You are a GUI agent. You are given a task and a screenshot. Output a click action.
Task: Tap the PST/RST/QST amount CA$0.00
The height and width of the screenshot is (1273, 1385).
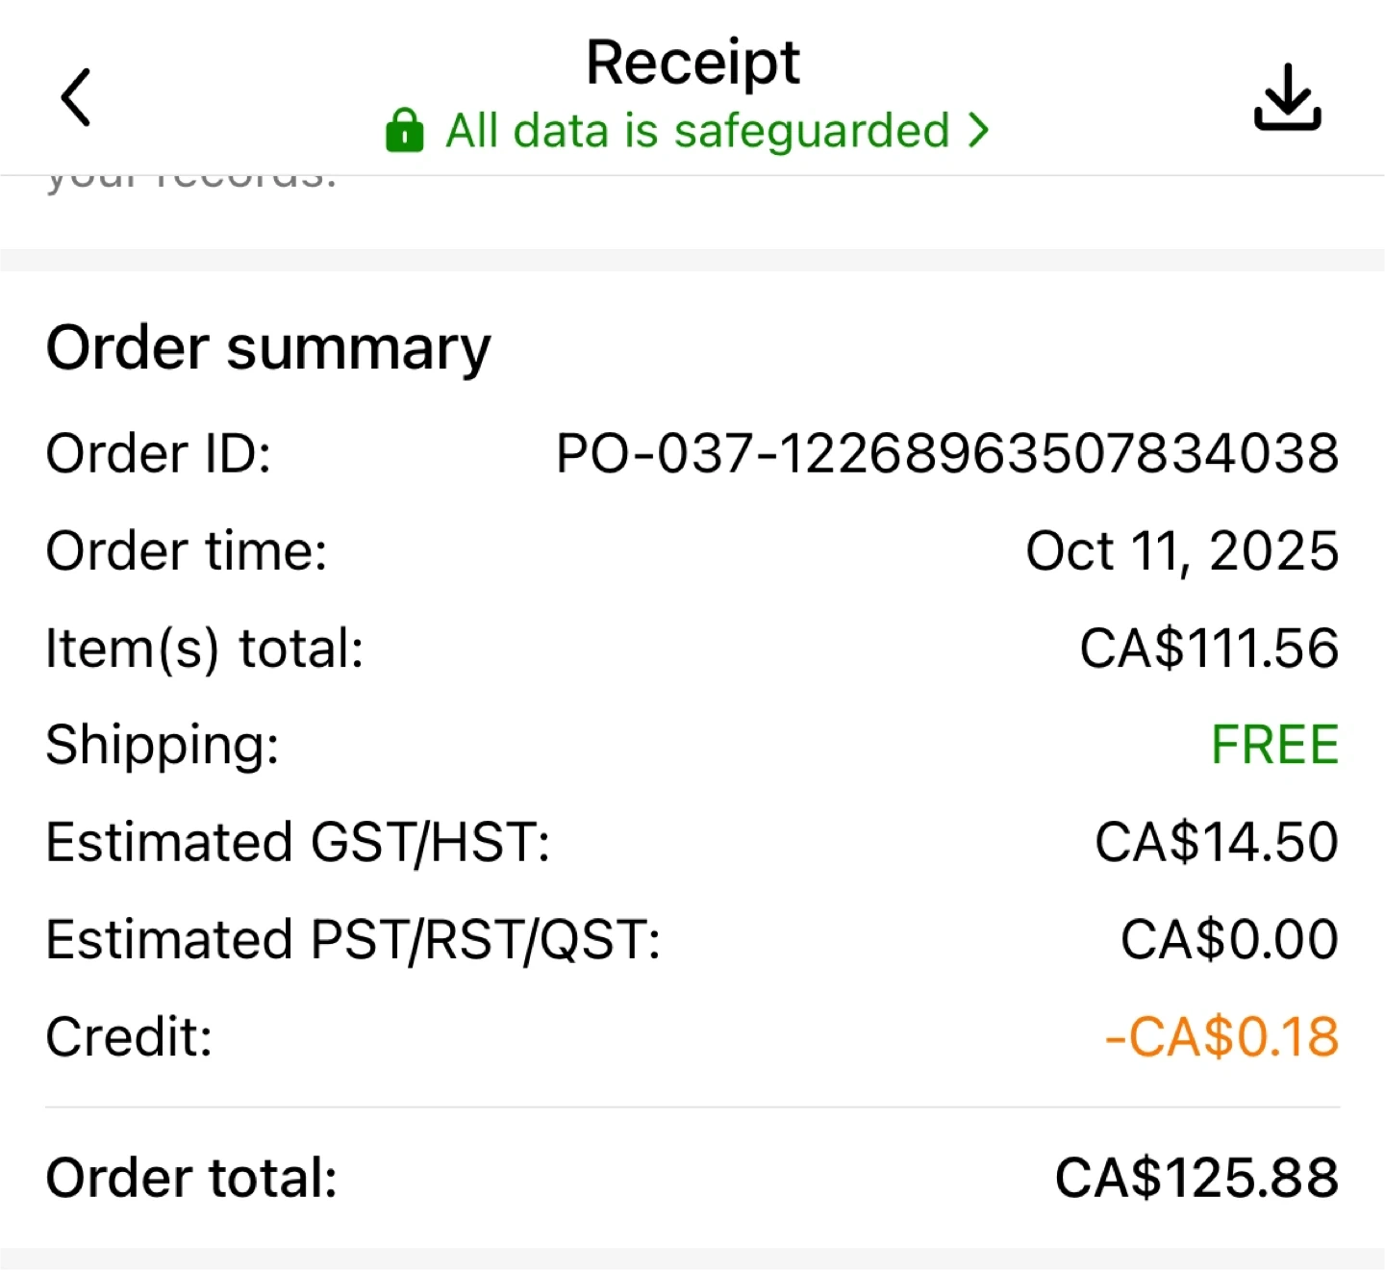tap(1229, 939)
